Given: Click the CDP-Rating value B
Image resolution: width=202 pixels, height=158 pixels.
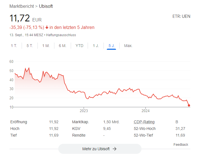Looking at the screenshot, I should (177, 122).
